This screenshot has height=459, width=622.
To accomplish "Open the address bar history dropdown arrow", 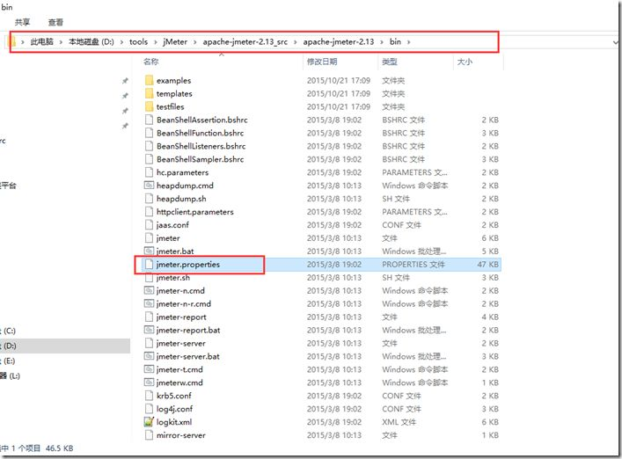I will coord(616,41).
